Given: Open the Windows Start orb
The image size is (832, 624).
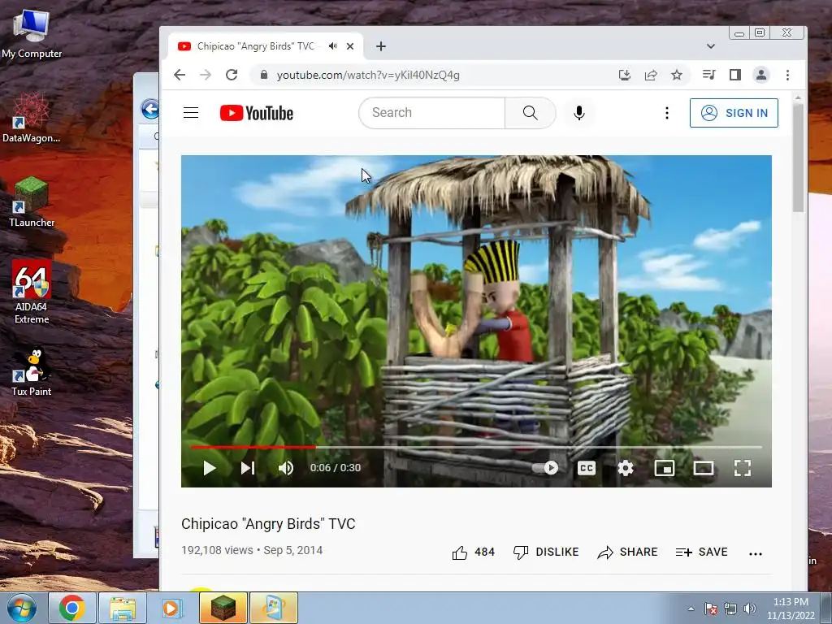Looking at the screenshot, I should pyautogui.click(x=21, y=608).
